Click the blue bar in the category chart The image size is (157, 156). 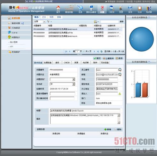point(138,90)
